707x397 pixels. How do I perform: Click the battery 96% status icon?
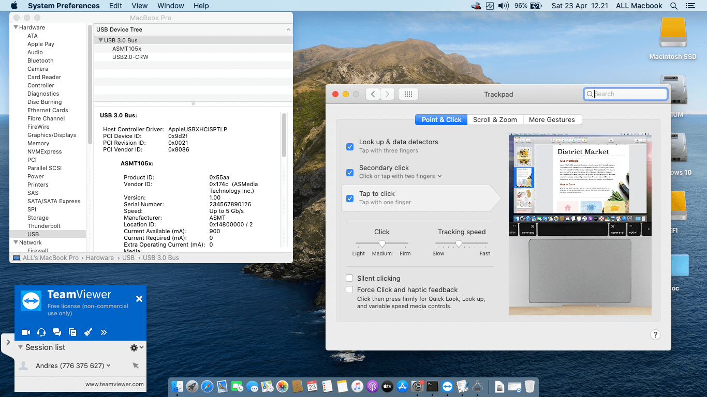[528, 6]
